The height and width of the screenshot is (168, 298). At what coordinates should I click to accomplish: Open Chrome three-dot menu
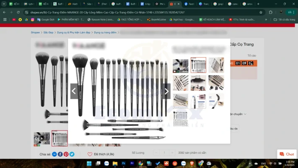[294, 12]
